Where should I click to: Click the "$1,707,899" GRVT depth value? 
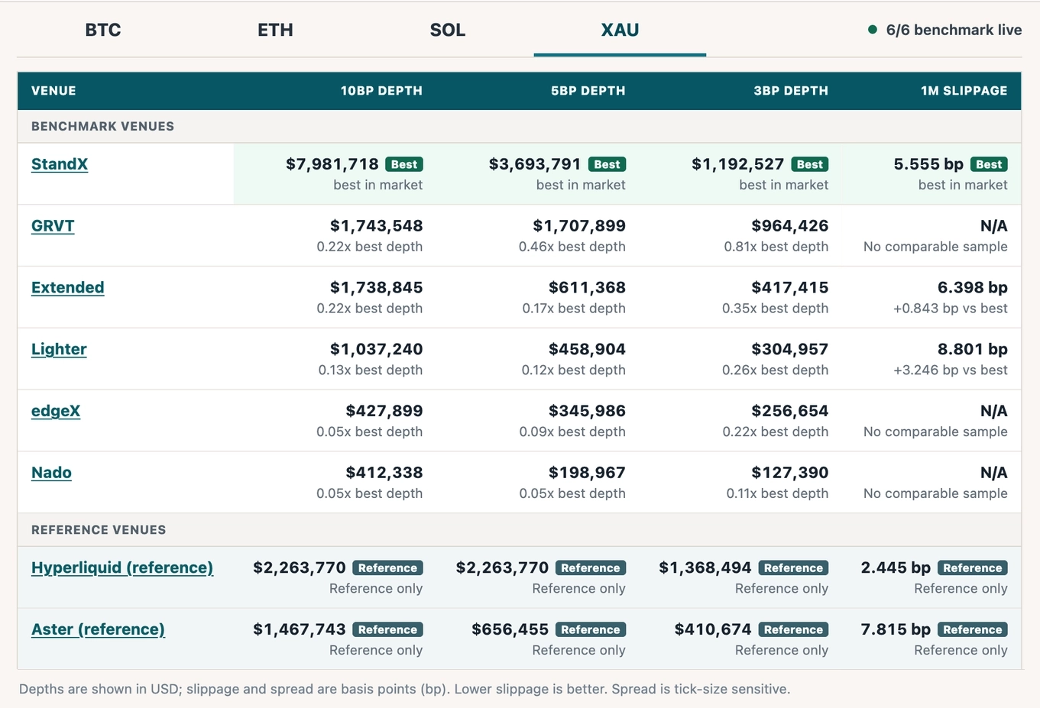click(x=579, y=226)
